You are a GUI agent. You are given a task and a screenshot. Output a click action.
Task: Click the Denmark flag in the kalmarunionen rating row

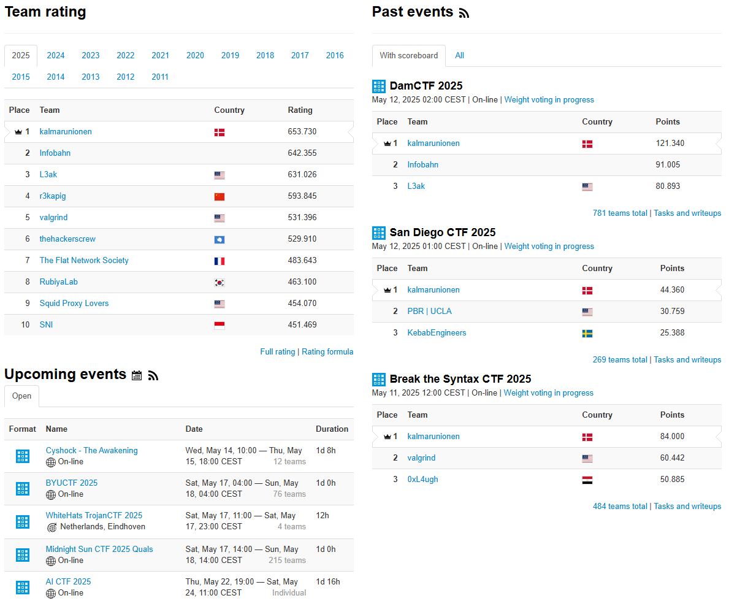point(219,132)
